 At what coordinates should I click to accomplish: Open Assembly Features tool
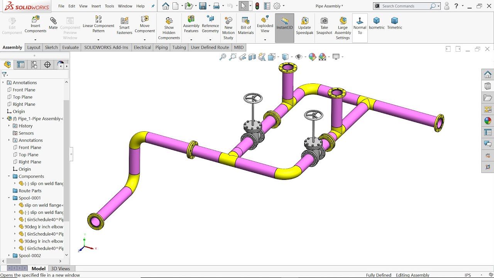point(191,24)
